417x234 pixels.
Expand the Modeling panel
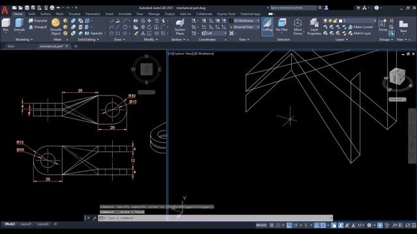pos(24,40)
